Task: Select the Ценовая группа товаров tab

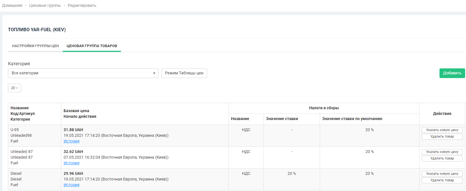Action: click(x=92, y=46)
